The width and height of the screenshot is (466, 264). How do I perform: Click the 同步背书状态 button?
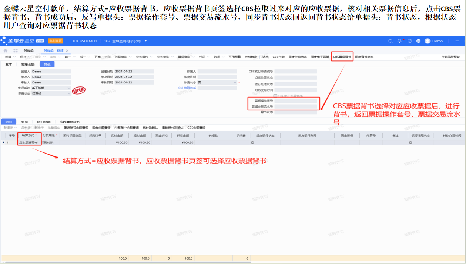364,57
